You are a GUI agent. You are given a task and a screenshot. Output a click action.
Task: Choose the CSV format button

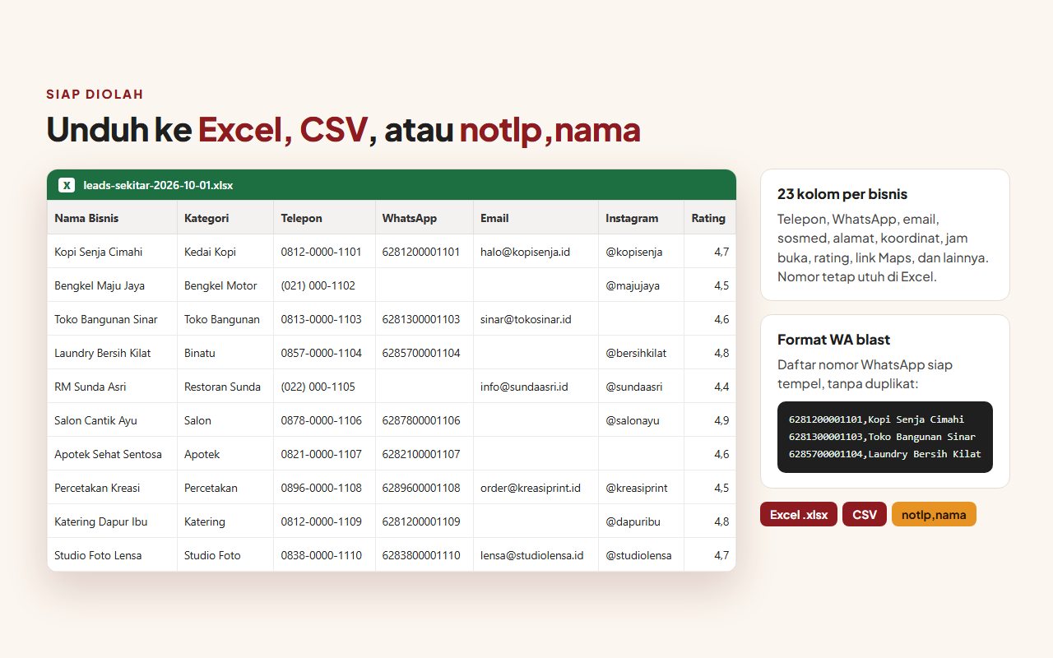pyautogui.click(x=865, y=515)
